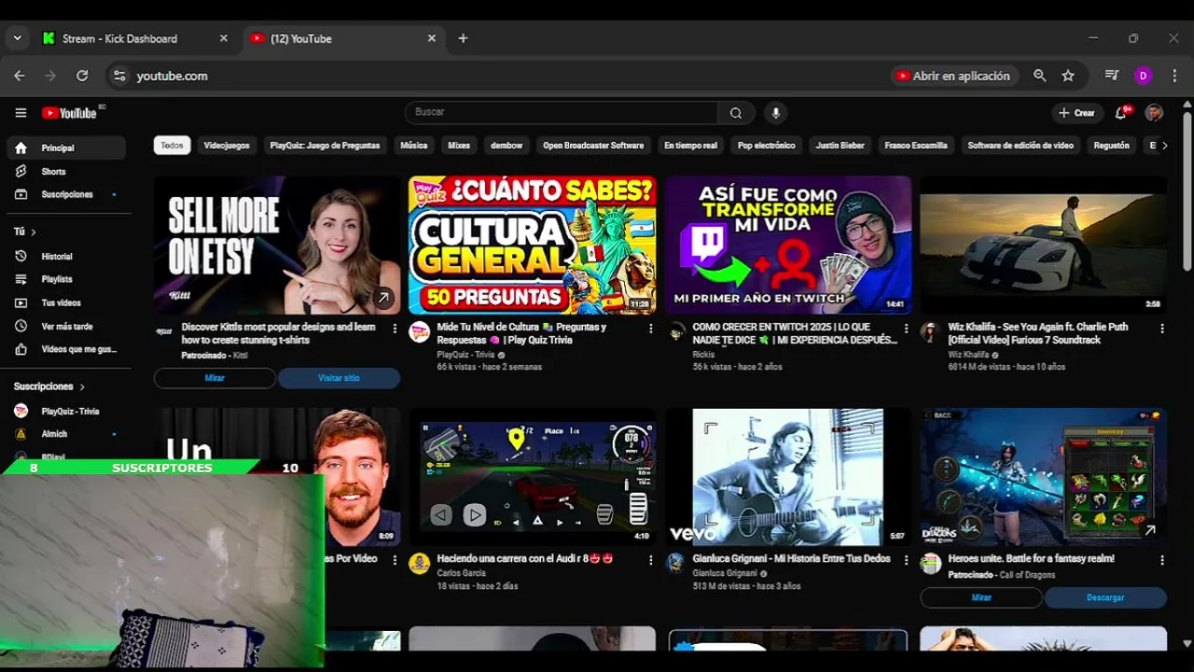
Task: Click the search magnifier button
Action: [x=736, y=113]
